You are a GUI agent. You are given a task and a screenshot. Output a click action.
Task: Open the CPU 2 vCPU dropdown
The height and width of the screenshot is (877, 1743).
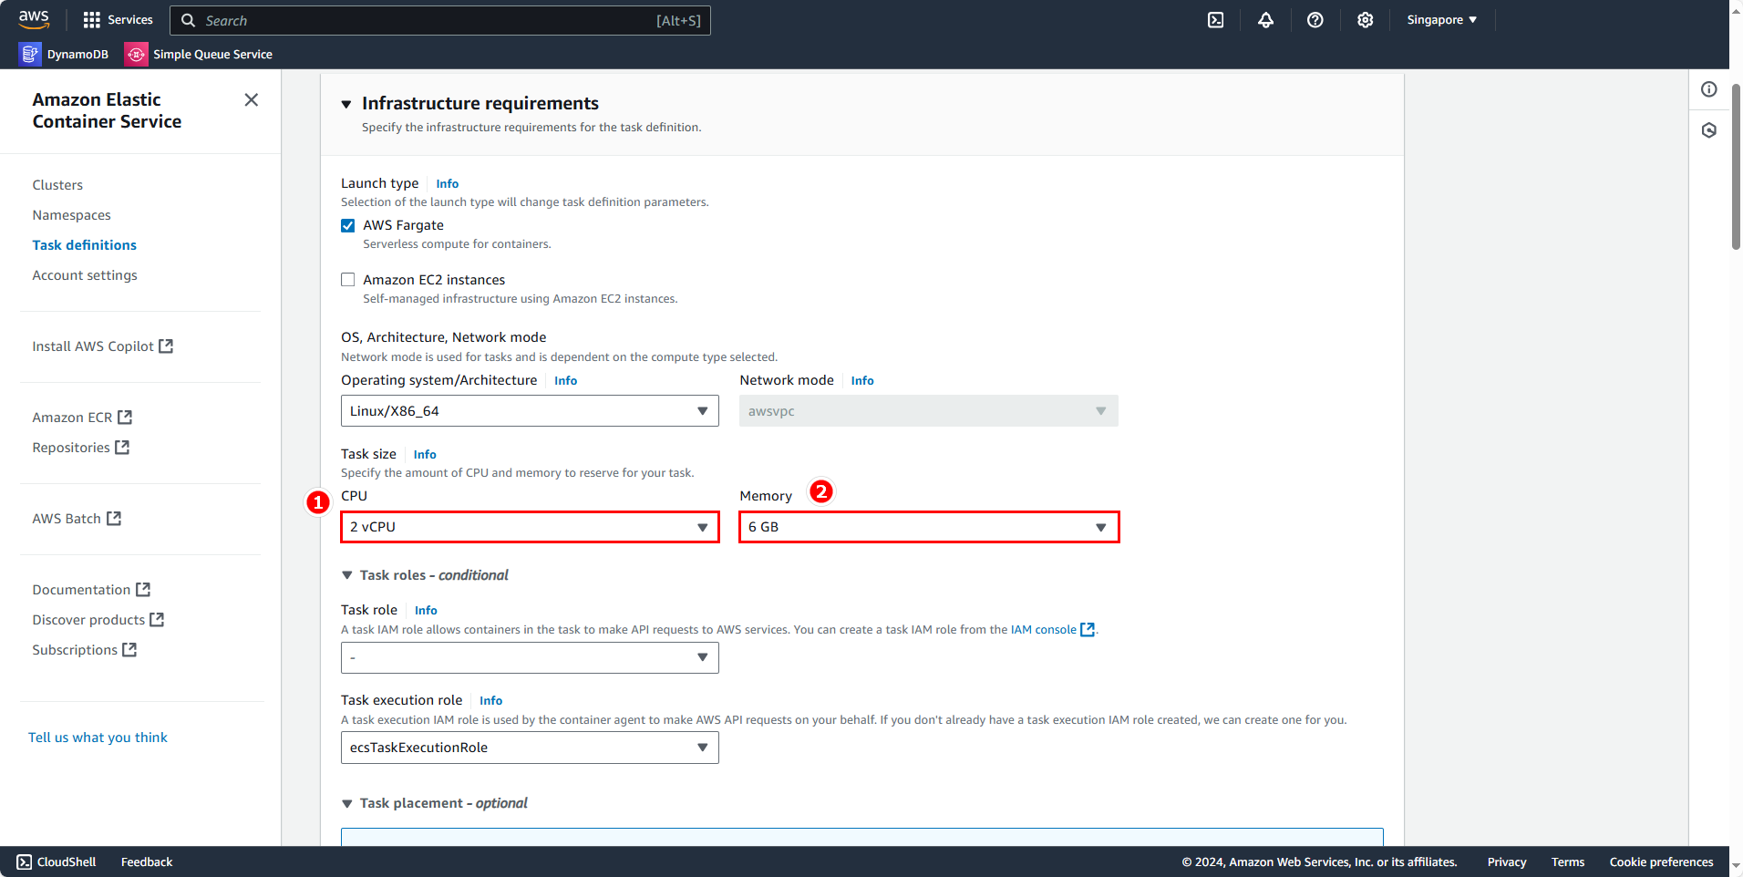coord(530,527)
